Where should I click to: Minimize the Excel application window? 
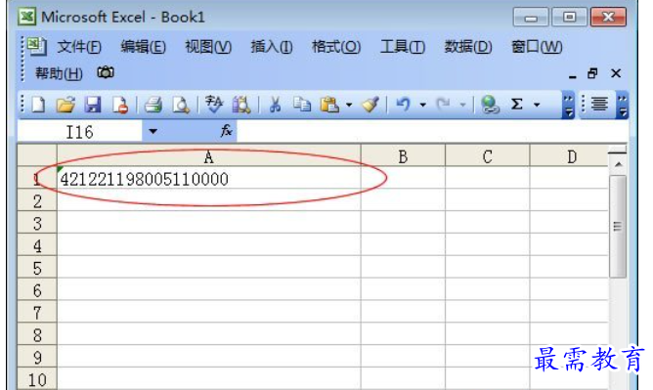[530, 18]
